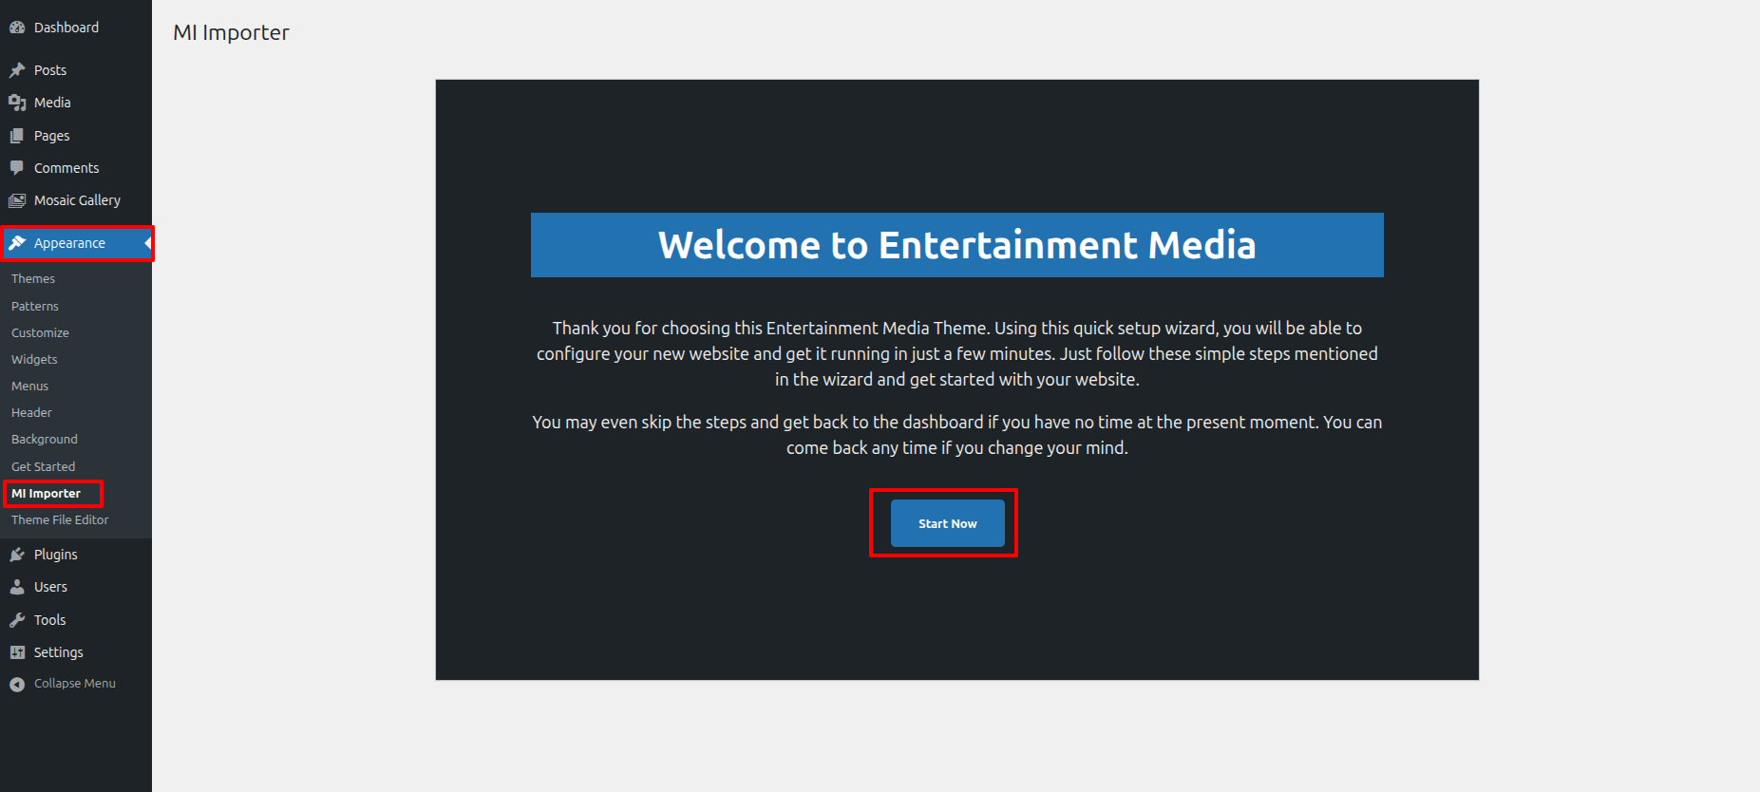
Task: Click the Welcome to Entertainment Media banner
Action: [x=956, y=245]
